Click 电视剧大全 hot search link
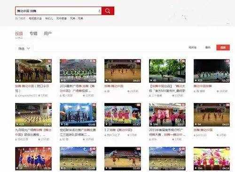The width and height of the screenshot is (235, 172). tap(35, 18)
